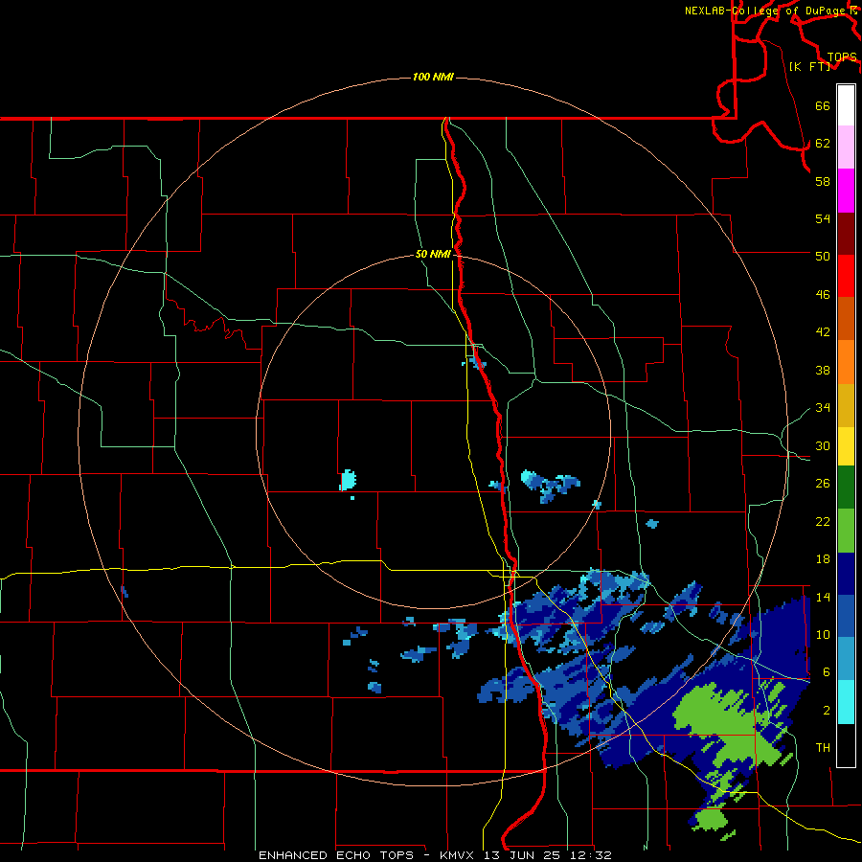The width and height of the screenshot is (862, 862).
Task: Click the '42' legend value
Action: click(823, 332)
